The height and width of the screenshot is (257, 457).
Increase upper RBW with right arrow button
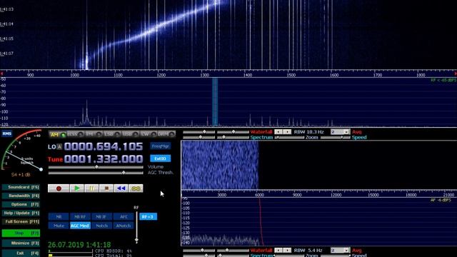(x=287, y=132)
